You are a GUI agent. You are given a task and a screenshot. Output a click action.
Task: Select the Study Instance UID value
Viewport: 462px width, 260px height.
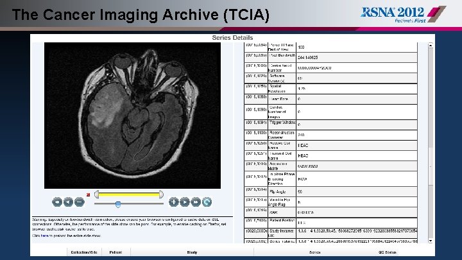coord(357,231)
